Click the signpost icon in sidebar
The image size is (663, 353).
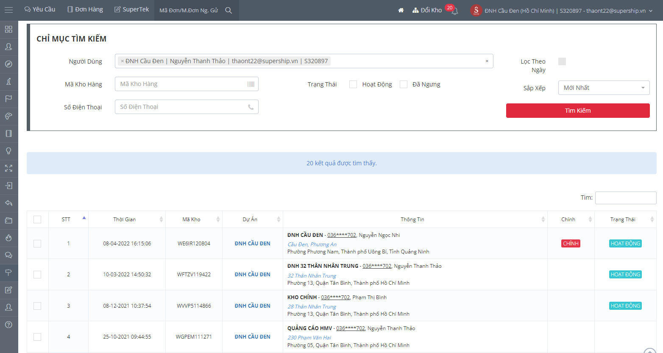pos(8,272)
